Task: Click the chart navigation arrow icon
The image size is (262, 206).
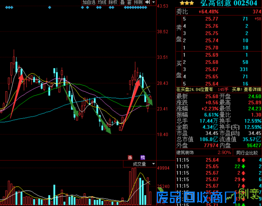Action: tap(148, 3)
